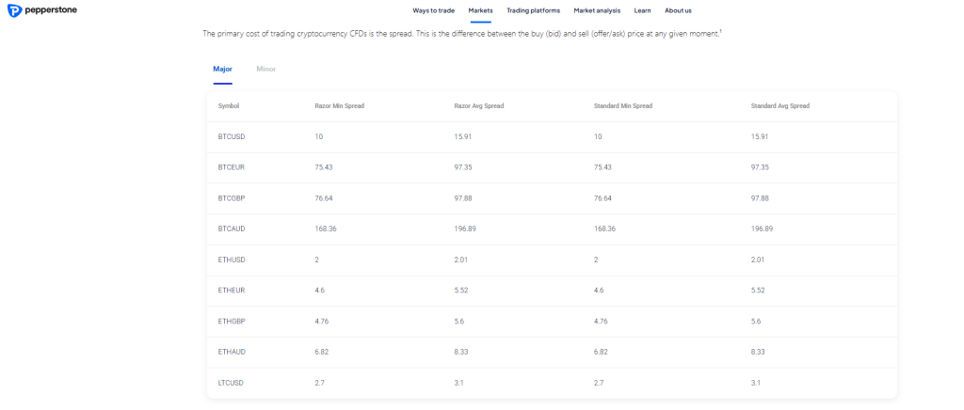The height and width of the screenshot is (410, 964).
Task: Open the Ways to trade menu
Action: click(x=433, y=10)
